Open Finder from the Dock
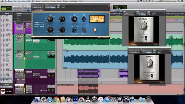The image size is (185, 104). 37,99
